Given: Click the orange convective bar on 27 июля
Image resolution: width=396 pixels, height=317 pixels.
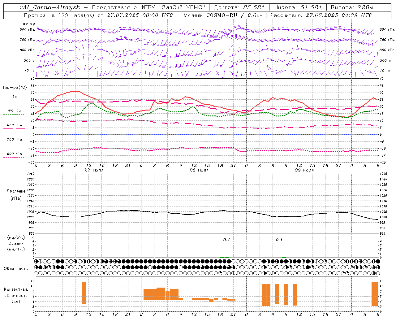Looking at the screenshot, I should tap(84, 293).
